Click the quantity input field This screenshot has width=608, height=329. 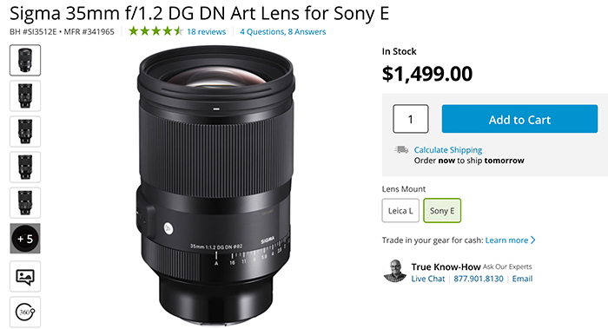pos(411,119)
